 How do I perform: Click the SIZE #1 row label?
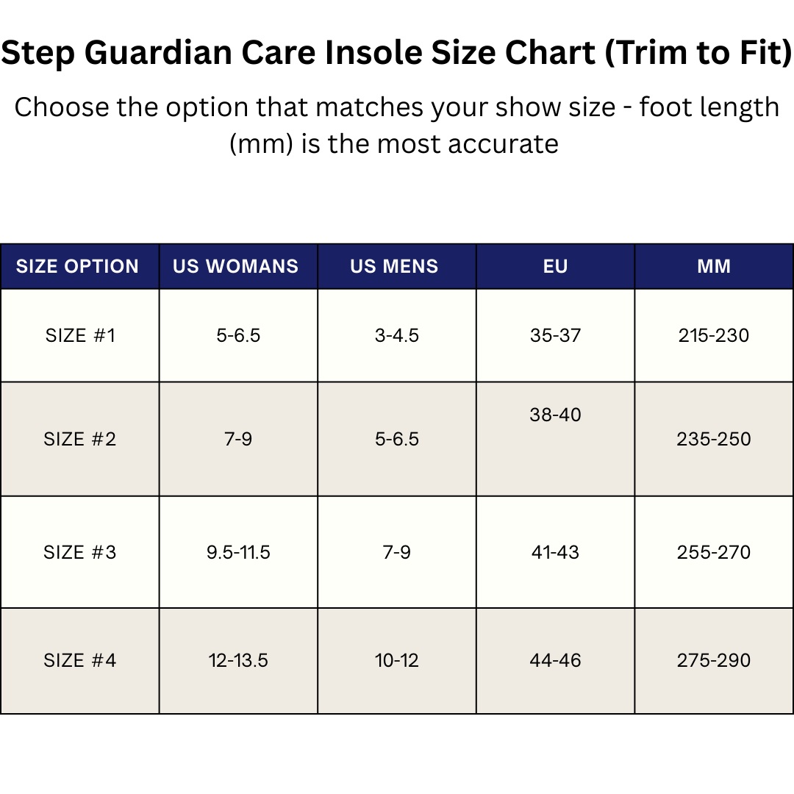(x=80, y=335)
